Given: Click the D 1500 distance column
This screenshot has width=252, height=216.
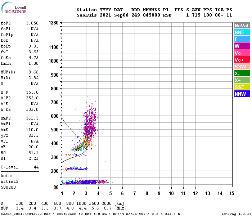Looking at the screenshot, I should [94, 203].
